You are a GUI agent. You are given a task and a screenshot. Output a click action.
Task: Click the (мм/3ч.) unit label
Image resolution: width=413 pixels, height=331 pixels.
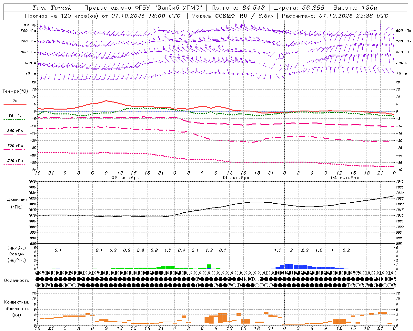[17, 248]
